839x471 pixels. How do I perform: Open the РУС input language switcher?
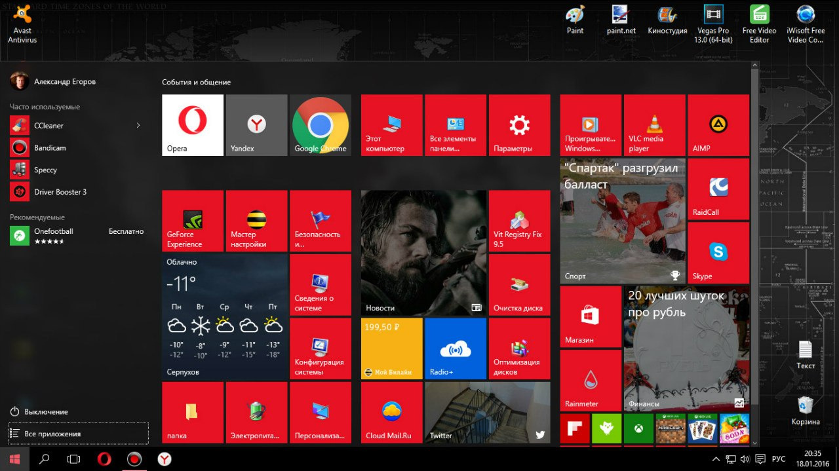(x=778, y=459)
